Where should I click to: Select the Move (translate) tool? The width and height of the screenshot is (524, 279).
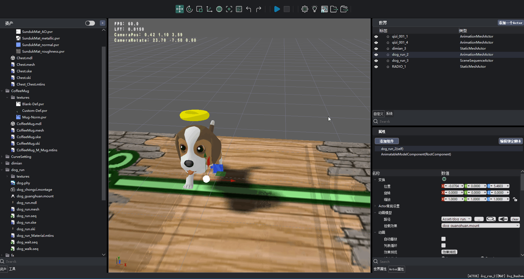179,9
